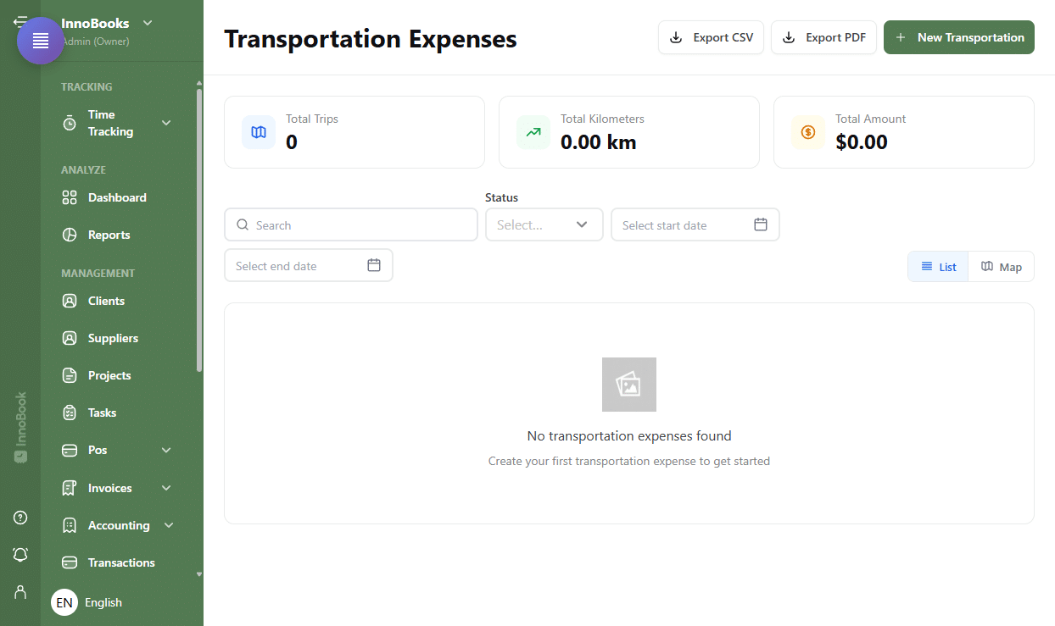Click 'No transportation expenses found' text
This screenshot has height=626, width=1055.
(629, 436)
